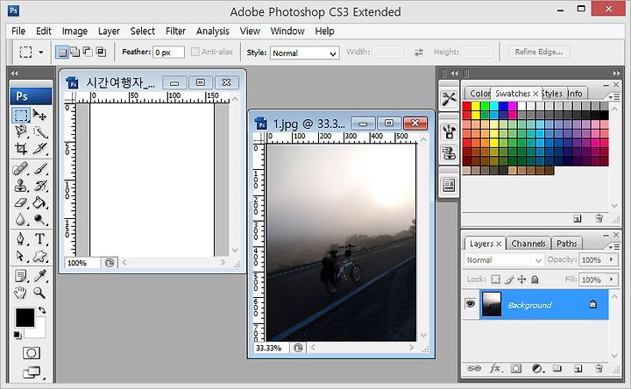Choose Intersect with selection mode
Screen dimensions: 631x389
[x=101, y=52]
